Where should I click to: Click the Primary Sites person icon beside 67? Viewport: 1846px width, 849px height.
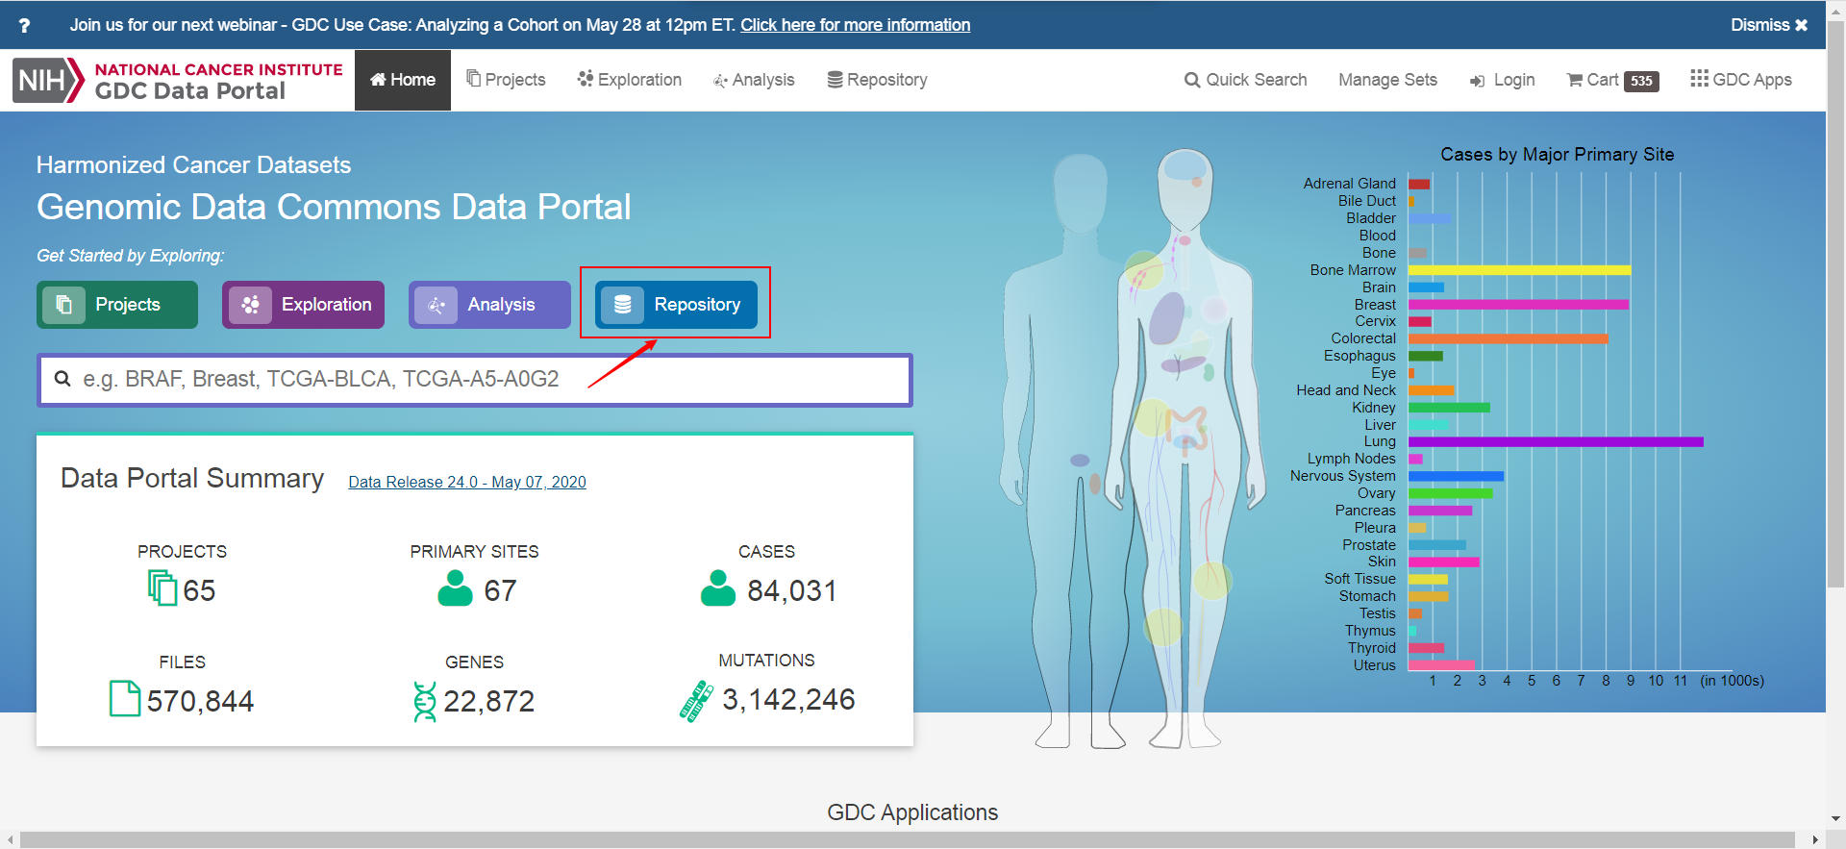[455, 588]
